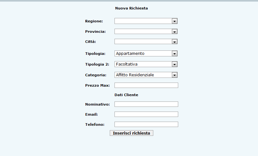Click the Tipologia 2: label
Image resolution: width=258 pixels, height=156 pixels.
pos(97,64)
